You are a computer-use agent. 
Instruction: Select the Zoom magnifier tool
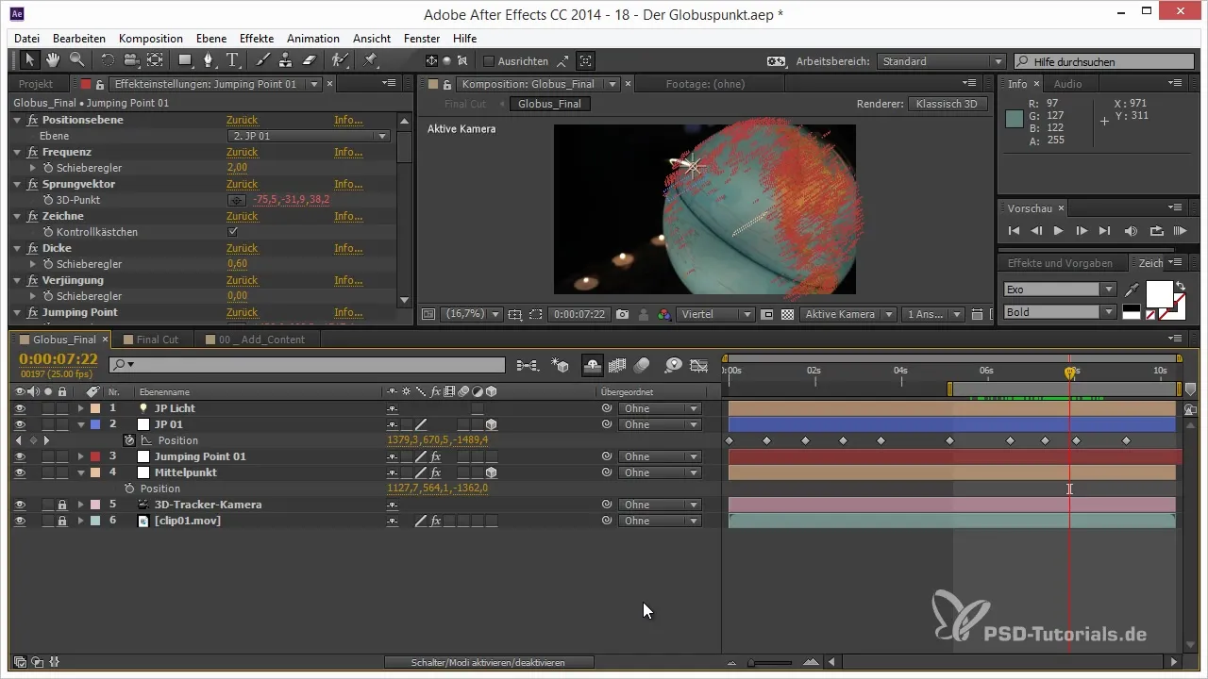coord(76,60)
